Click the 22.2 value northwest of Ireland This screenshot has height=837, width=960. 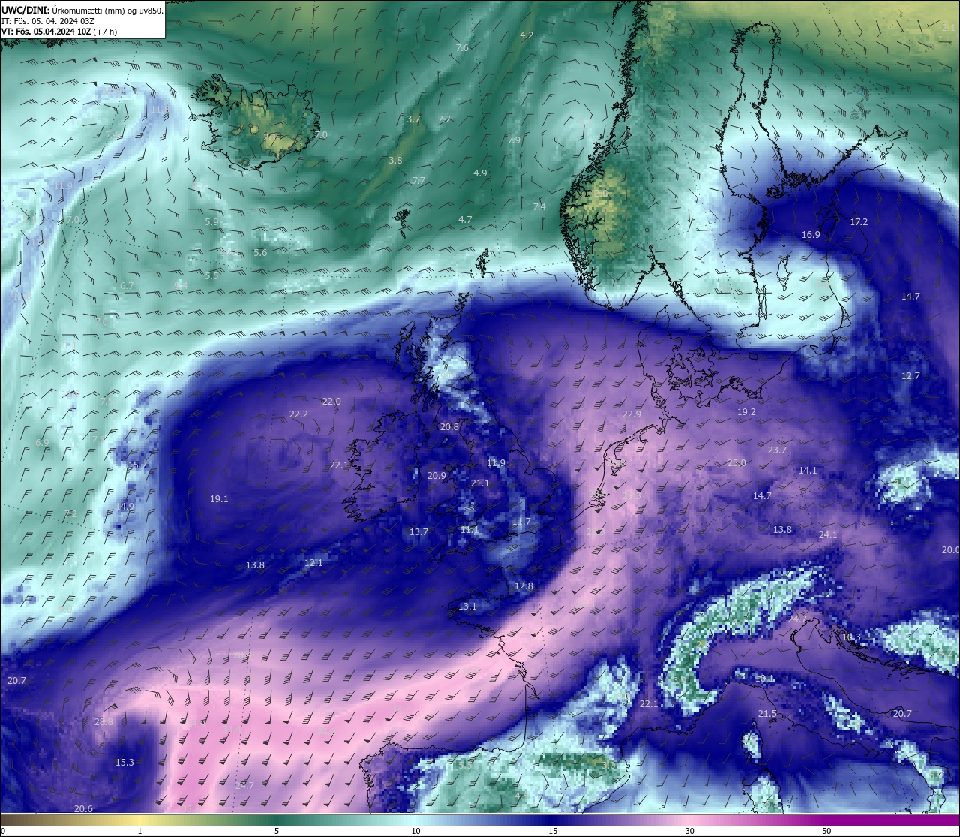click(298, 414)
